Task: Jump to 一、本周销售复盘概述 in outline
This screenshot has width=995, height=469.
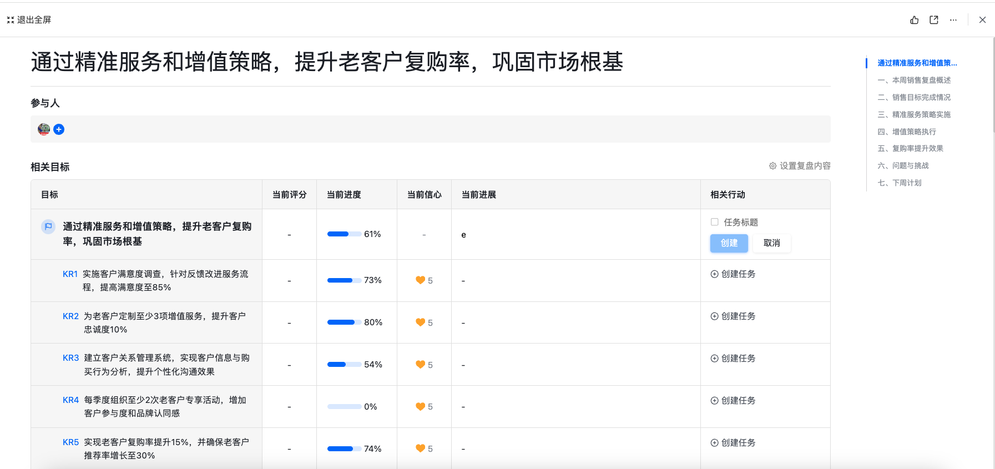Action: click(x=914, y=80)
